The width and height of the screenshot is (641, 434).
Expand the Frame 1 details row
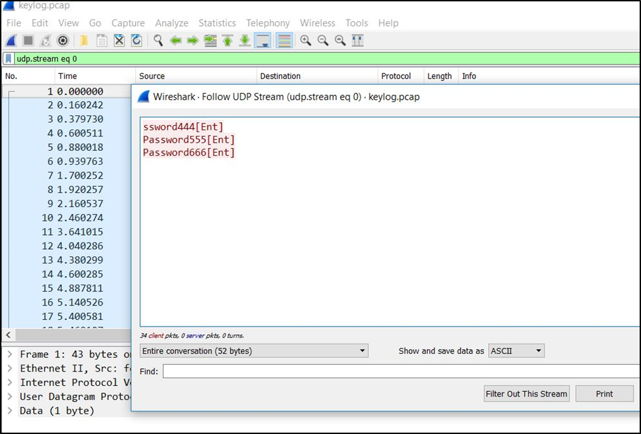pyautogui.click(x=10, y=355)
